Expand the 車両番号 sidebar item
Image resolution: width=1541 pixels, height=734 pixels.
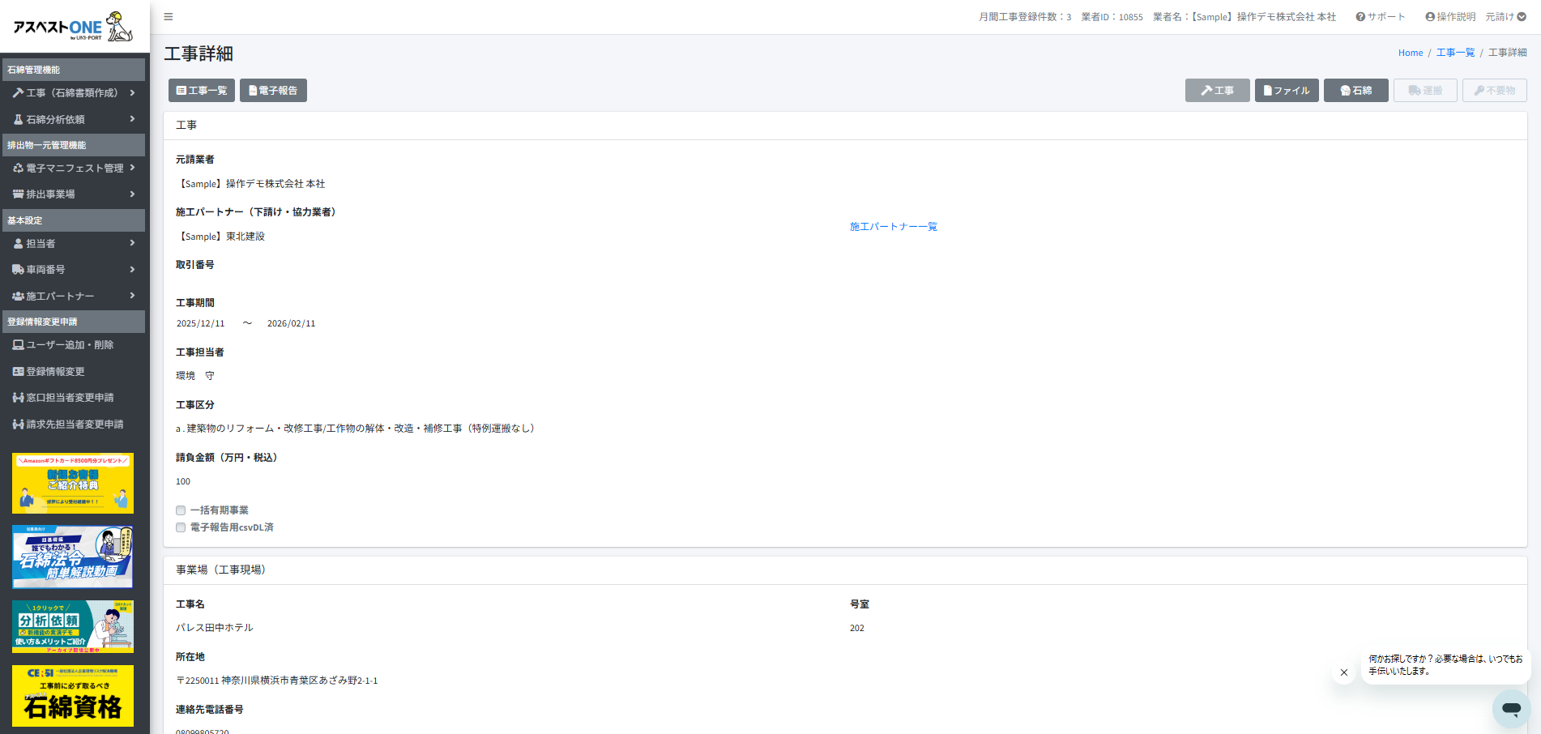(73, 270)
